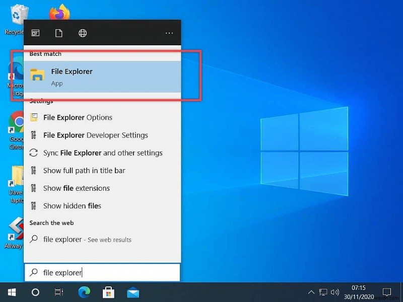
Task: Expand hidden icons in the system tray
Action: (x=311, y=292)
